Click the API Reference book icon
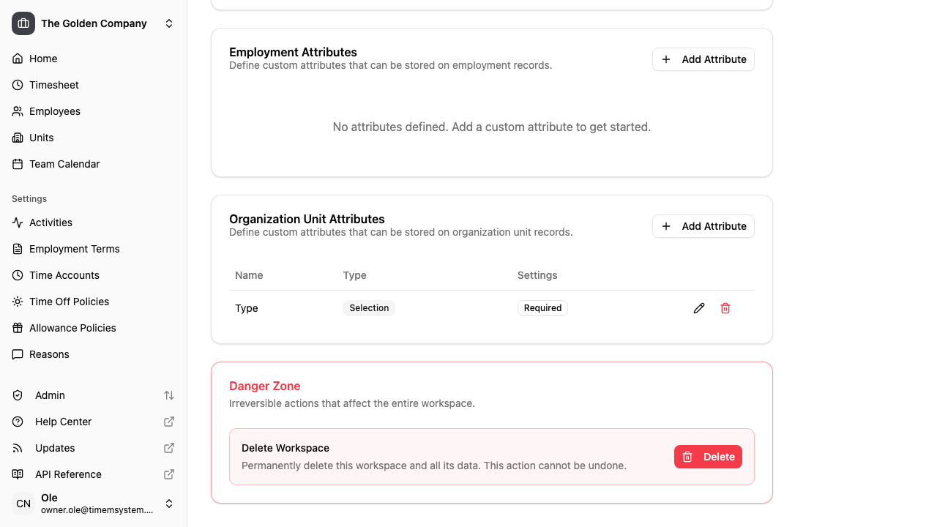The height and width of the screenshot is (527, 937). tap(17, 474)
